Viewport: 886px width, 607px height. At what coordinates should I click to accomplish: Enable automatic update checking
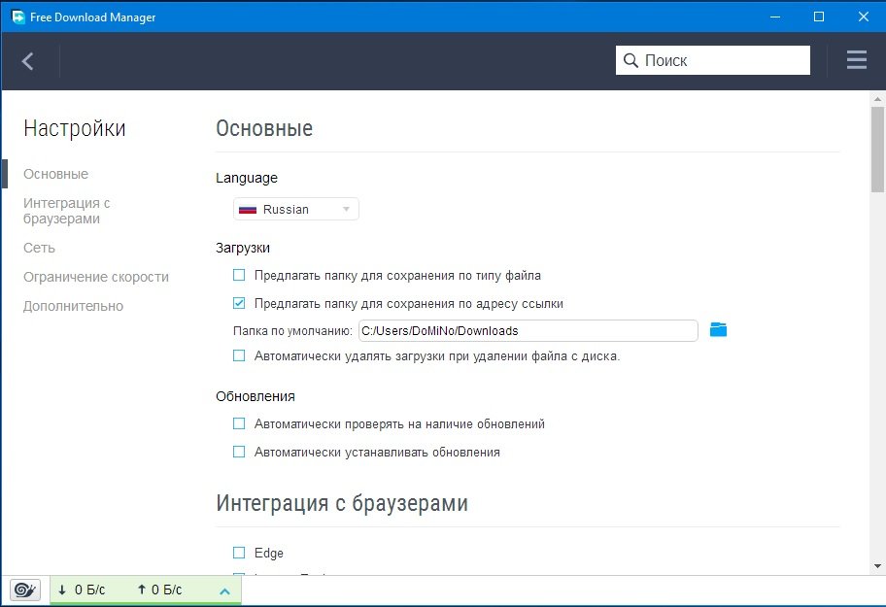pos(239,423)
